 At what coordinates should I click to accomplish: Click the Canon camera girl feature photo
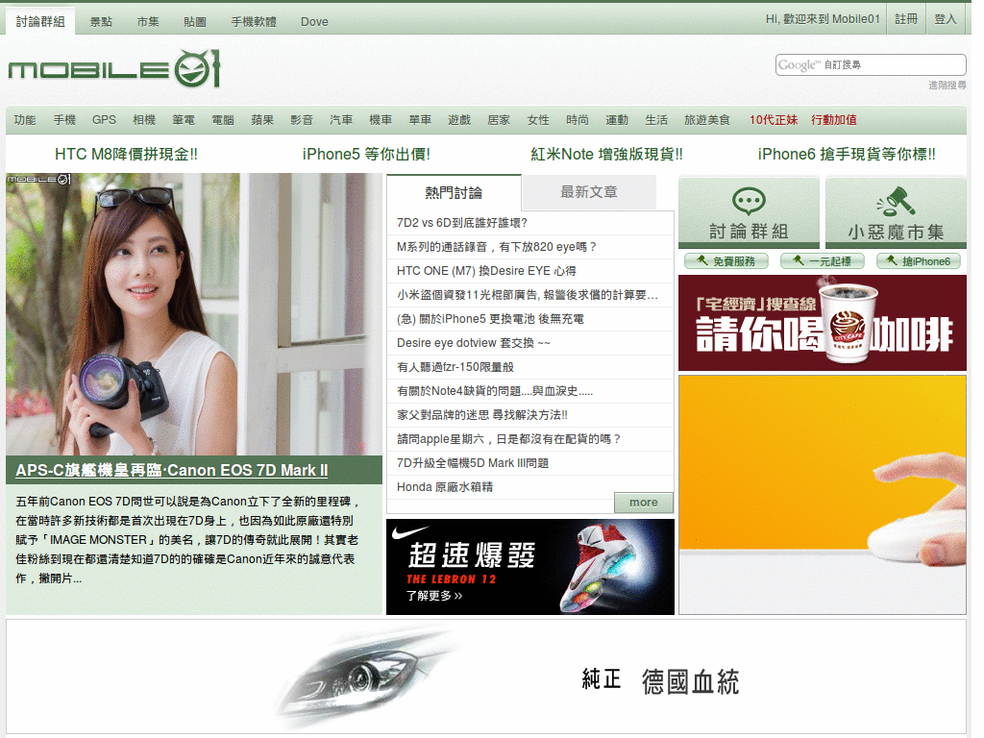tap(194, 314)
